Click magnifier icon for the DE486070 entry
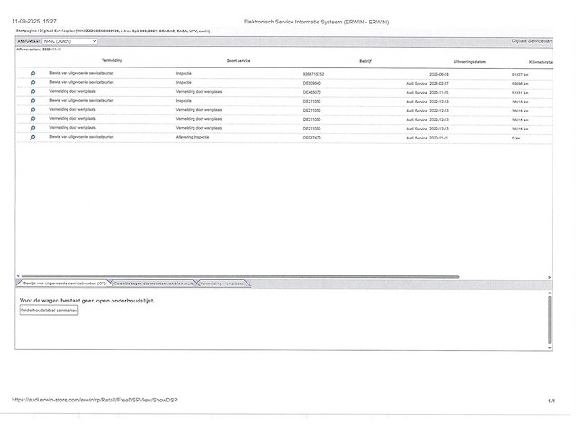The width and height of the screenshot is (576, 432). tap(32, 92)
